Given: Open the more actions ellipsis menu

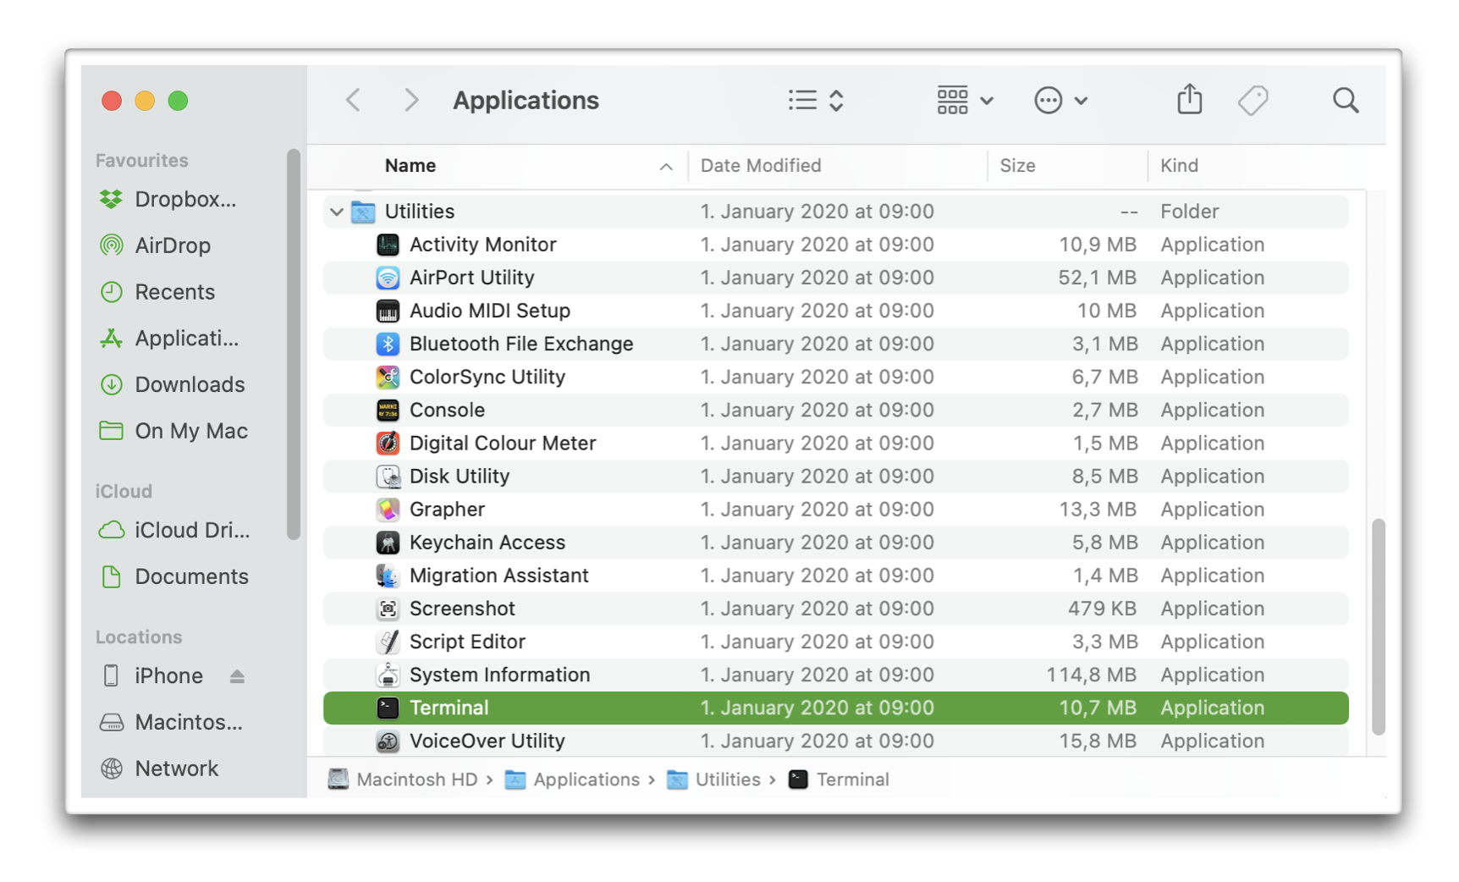Looking at the screenshot, I should [x=1060, y=100].
